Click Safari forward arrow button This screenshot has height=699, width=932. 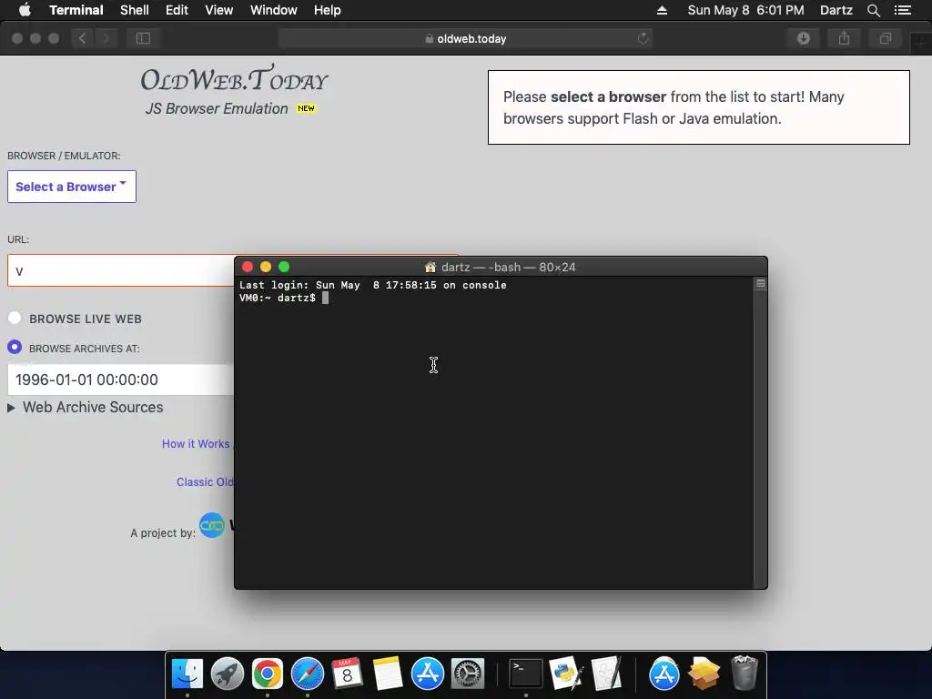(106, 38)
